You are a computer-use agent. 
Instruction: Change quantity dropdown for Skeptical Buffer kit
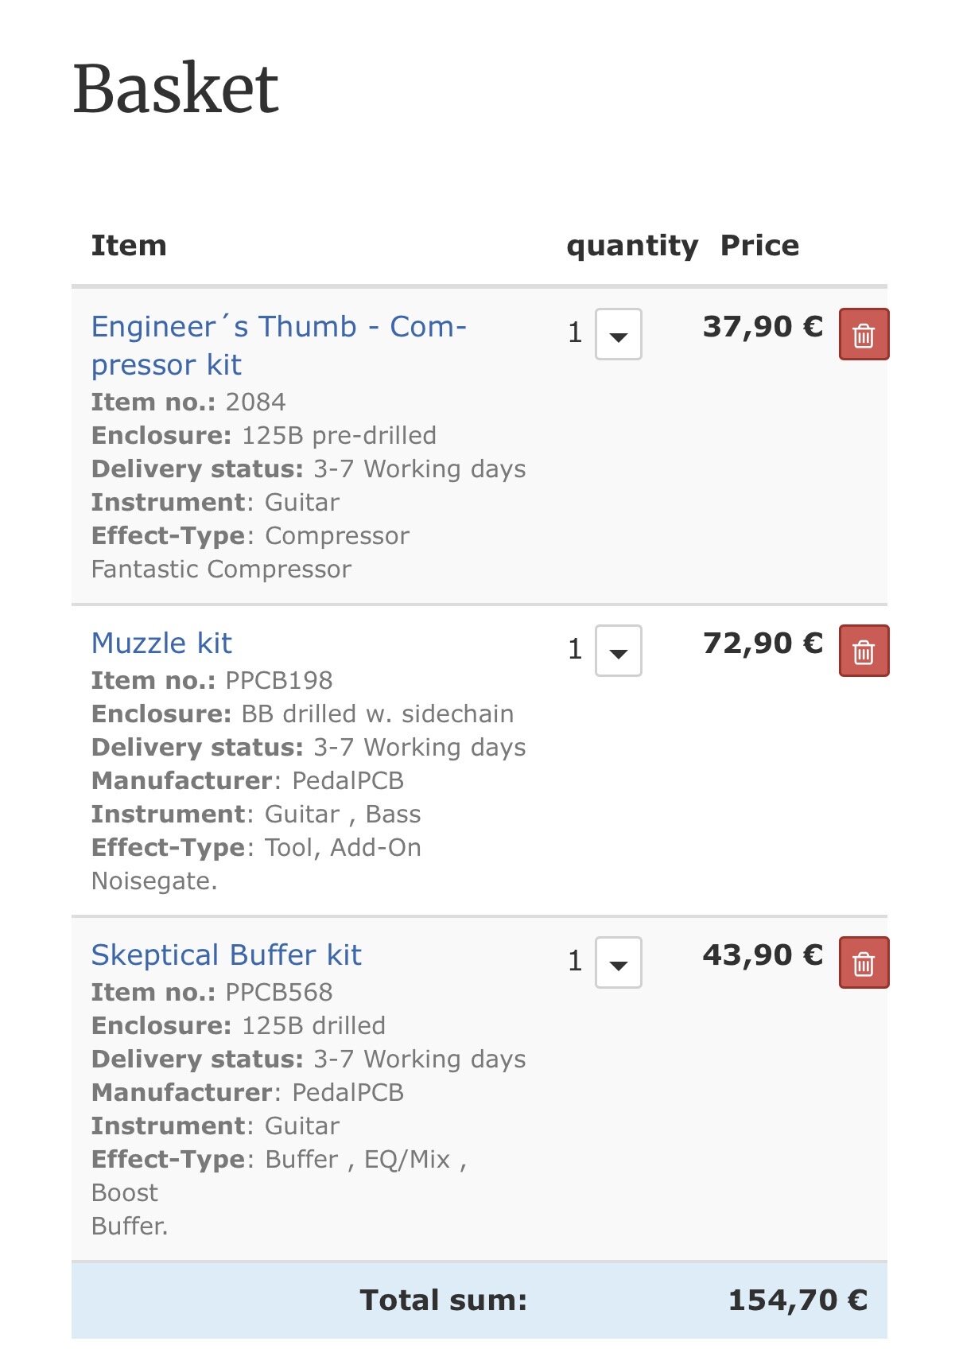coord(618,963)
